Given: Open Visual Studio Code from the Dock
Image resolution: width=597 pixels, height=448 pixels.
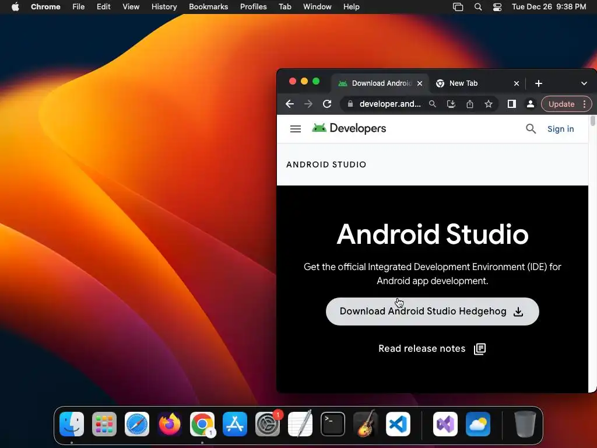Looking at the screenshot, I should point(398,424).
